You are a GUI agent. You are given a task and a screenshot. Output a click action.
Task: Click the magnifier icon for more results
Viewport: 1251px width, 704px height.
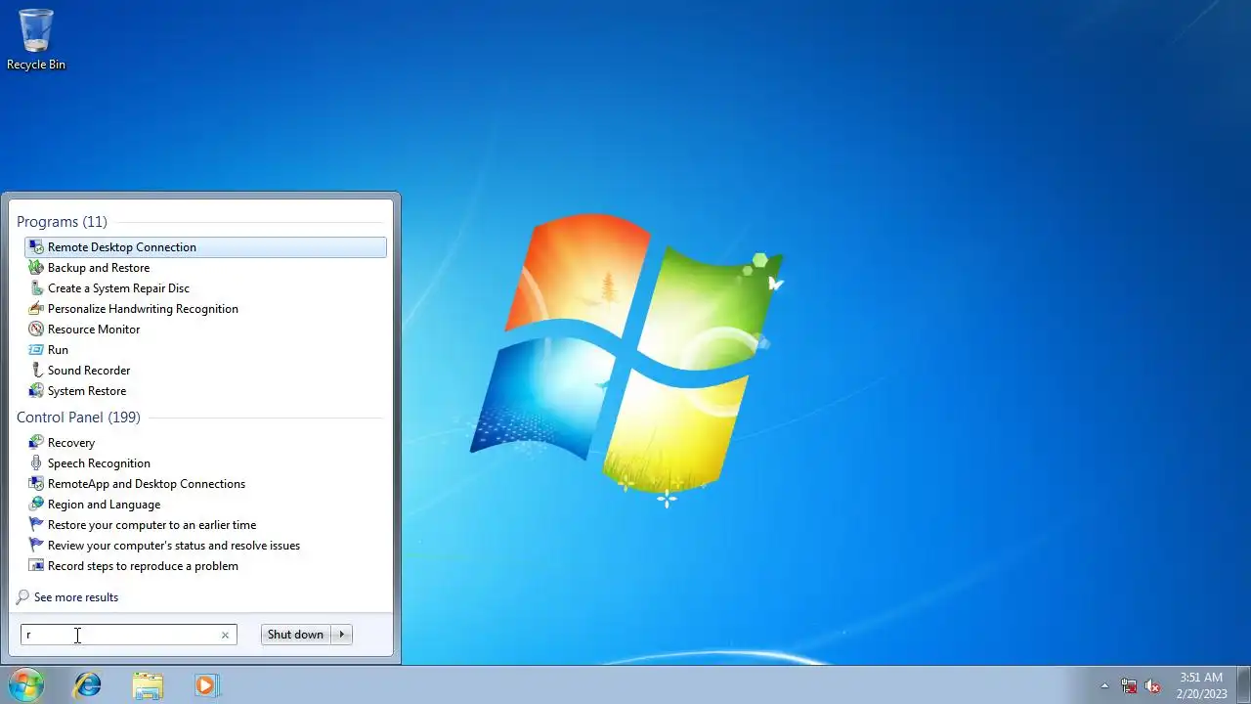point(22,597)
